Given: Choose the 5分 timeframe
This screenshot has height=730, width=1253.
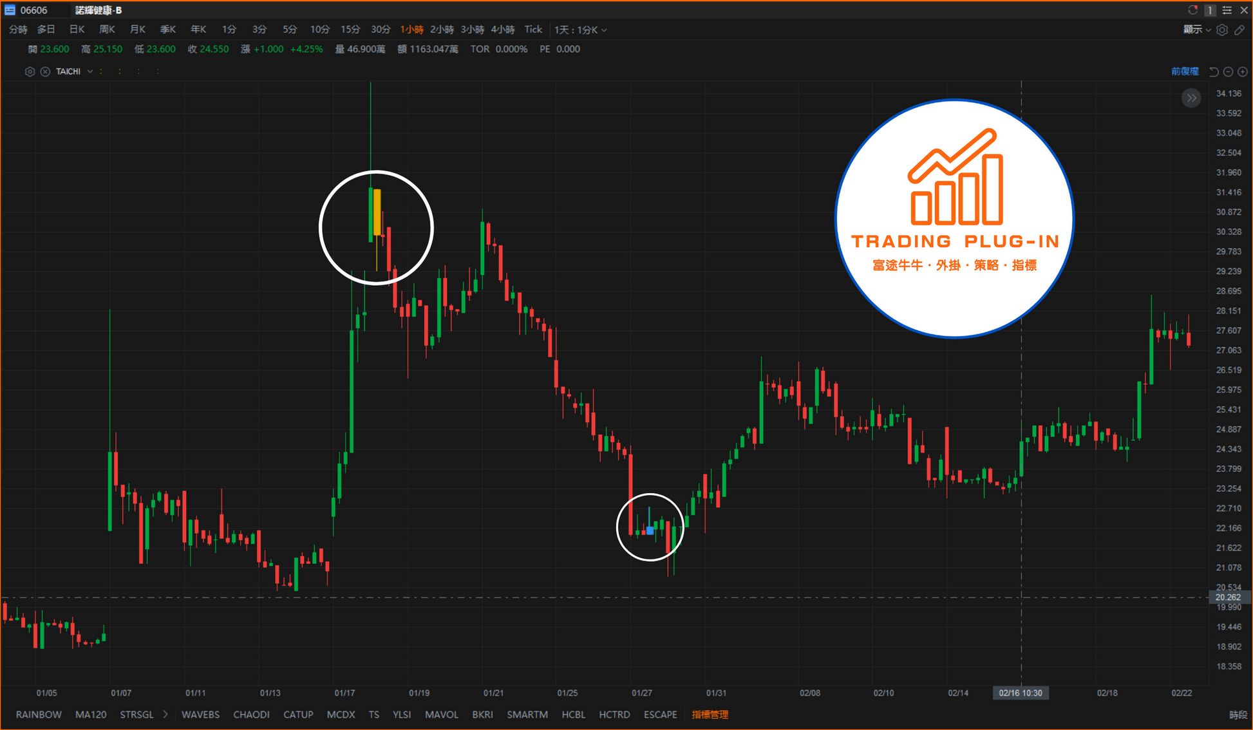Looking at the screenshot, I should (290, 30).
